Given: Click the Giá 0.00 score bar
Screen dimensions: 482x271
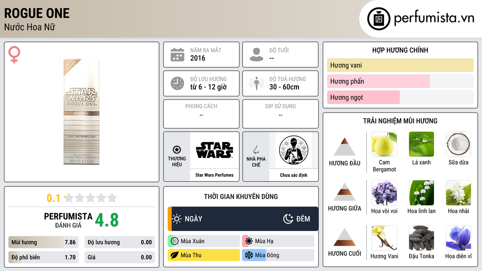Looking at the screenshot, I should click(x=120, y=257).
